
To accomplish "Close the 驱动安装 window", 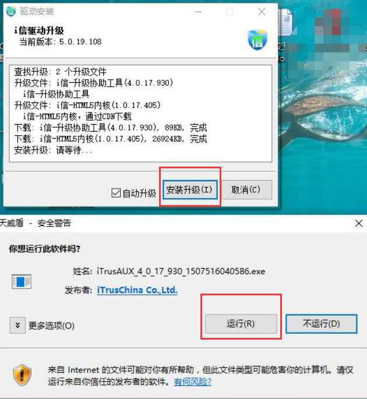I will pos(262,12).
